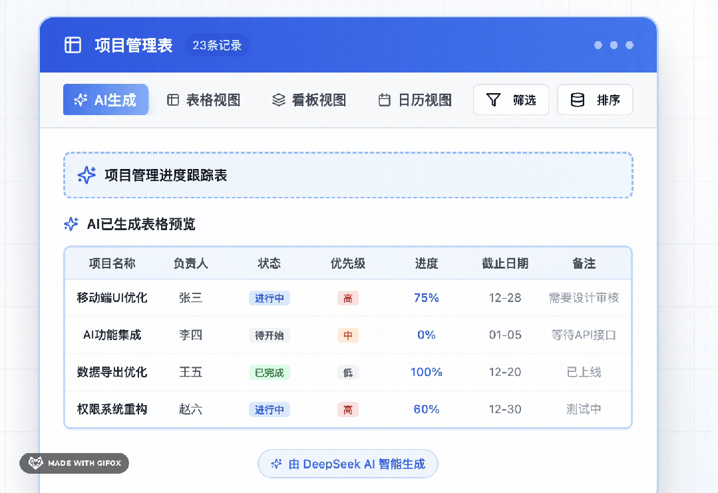Click the 75% progress value
The image size is (718, 493).
click(427, 297)
